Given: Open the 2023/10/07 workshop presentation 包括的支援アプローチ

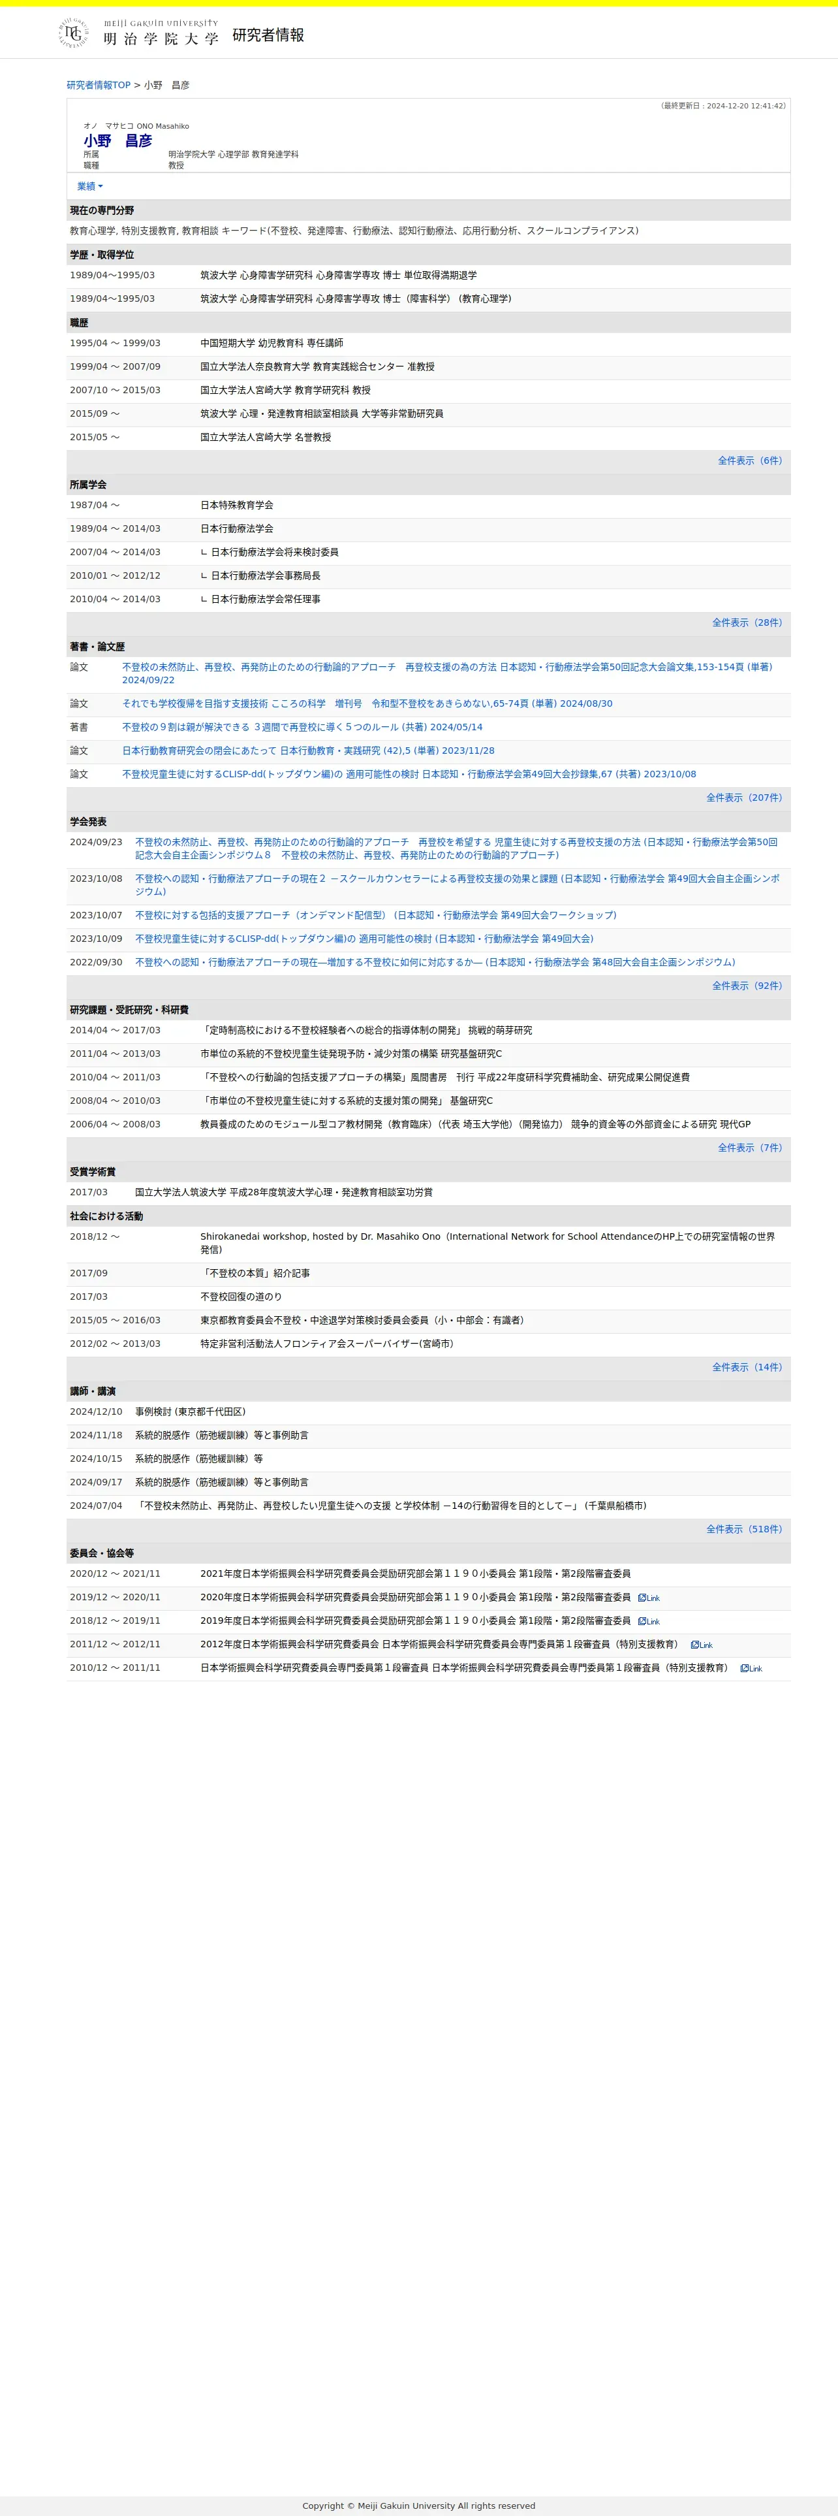Looking at the screenshot, I should pyautogui.click(x=375, y=915).
